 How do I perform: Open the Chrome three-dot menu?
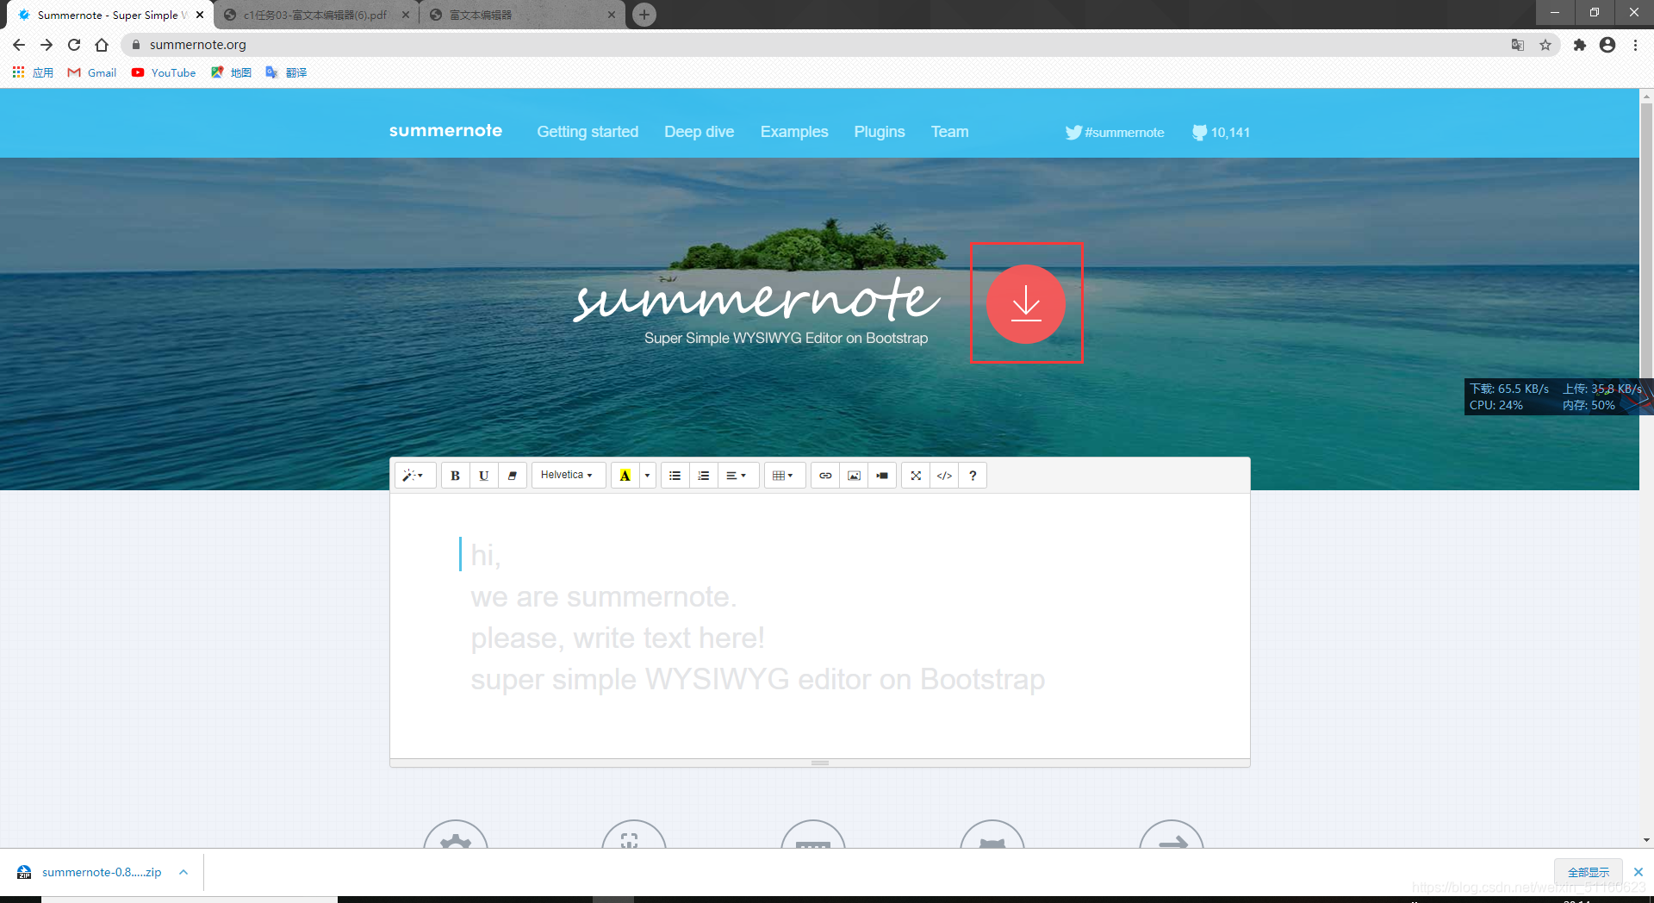click(1635, 45)
